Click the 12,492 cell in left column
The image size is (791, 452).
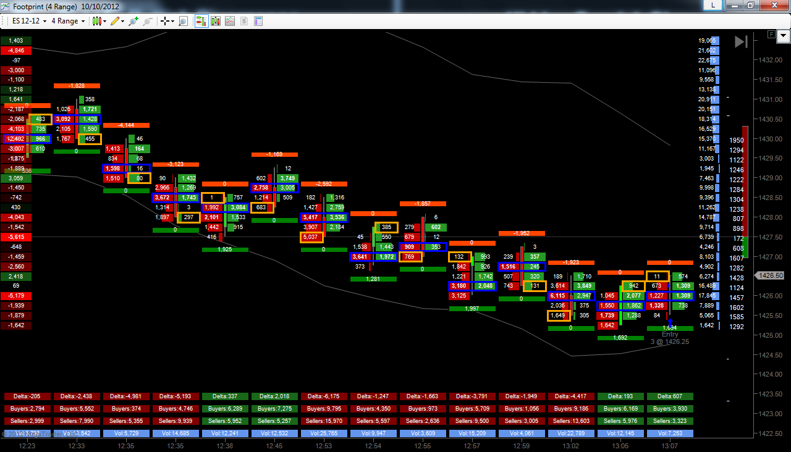point(16,139)
